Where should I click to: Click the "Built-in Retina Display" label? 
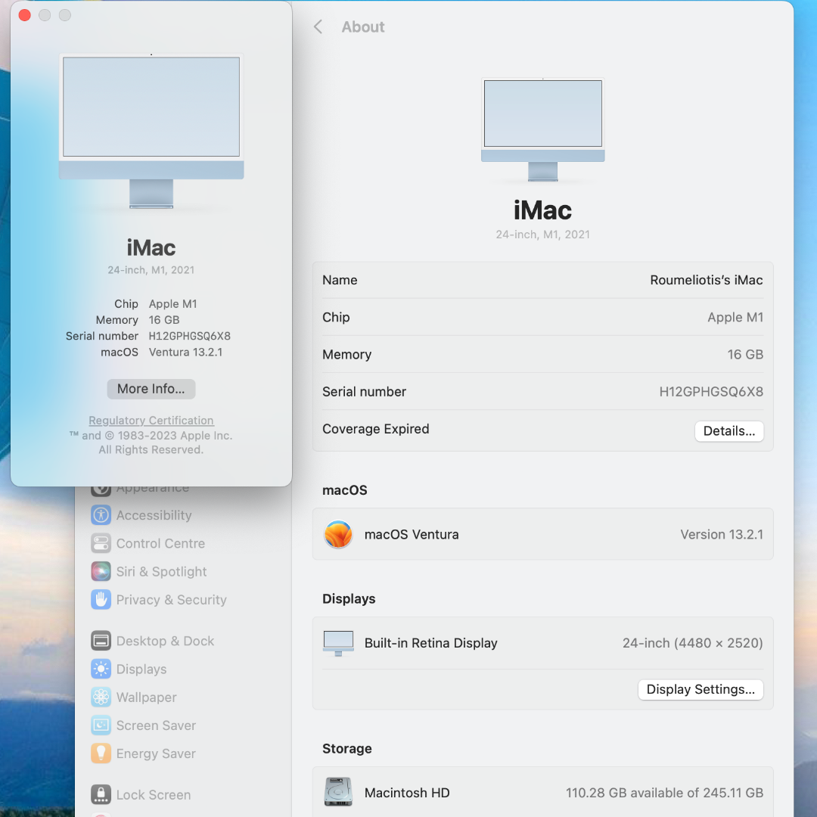click(x=431, y=643)
